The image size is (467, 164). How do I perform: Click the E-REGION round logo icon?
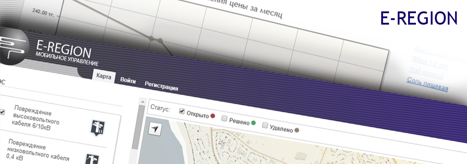coord(13,46)
